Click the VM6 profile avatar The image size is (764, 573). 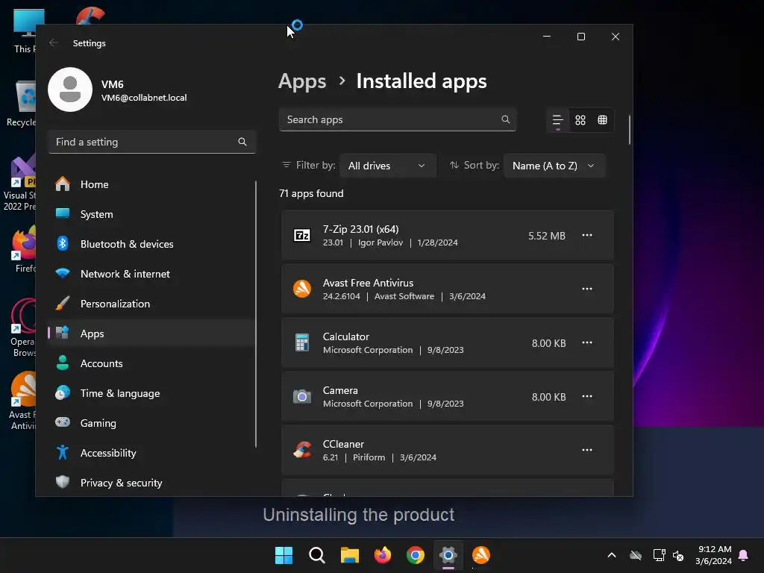70,90
